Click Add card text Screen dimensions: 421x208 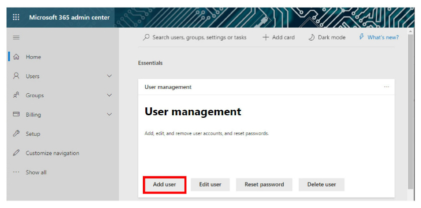tap(283, 37)
